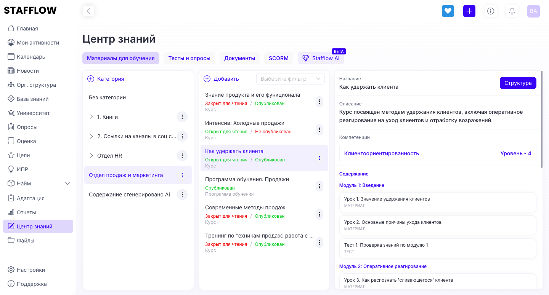549x295 pixels.
Task: Open Файлы in sidebar
Action: (38, 241)
